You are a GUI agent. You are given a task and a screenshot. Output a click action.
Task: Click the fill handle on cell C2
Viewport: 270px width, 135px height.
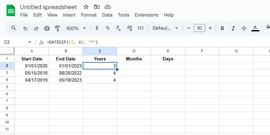point(117,70)
